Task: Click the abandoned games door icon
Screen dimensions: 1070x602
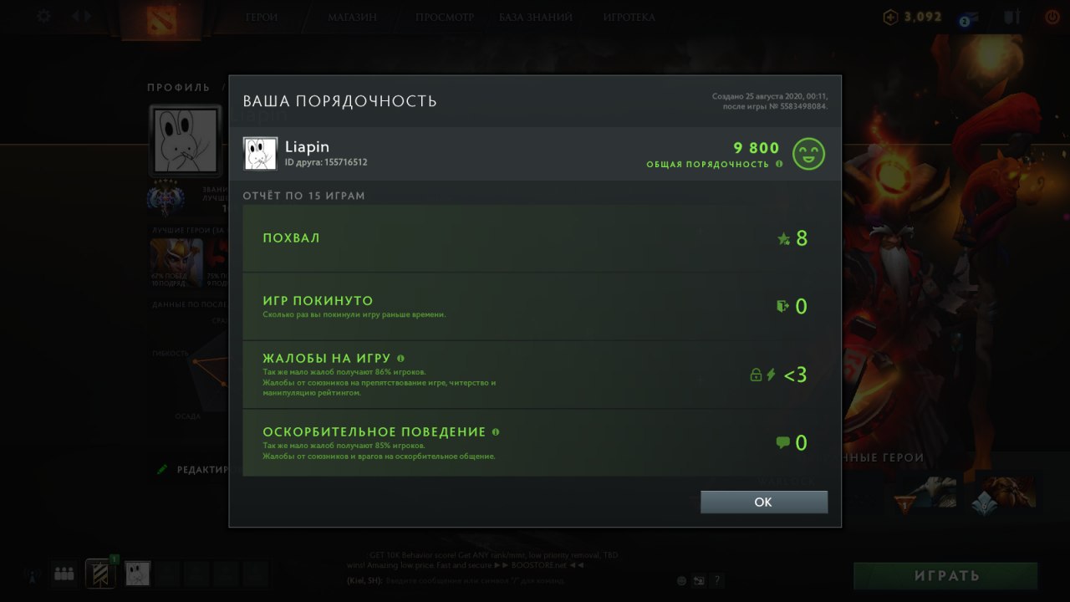Action: [782, 307]
